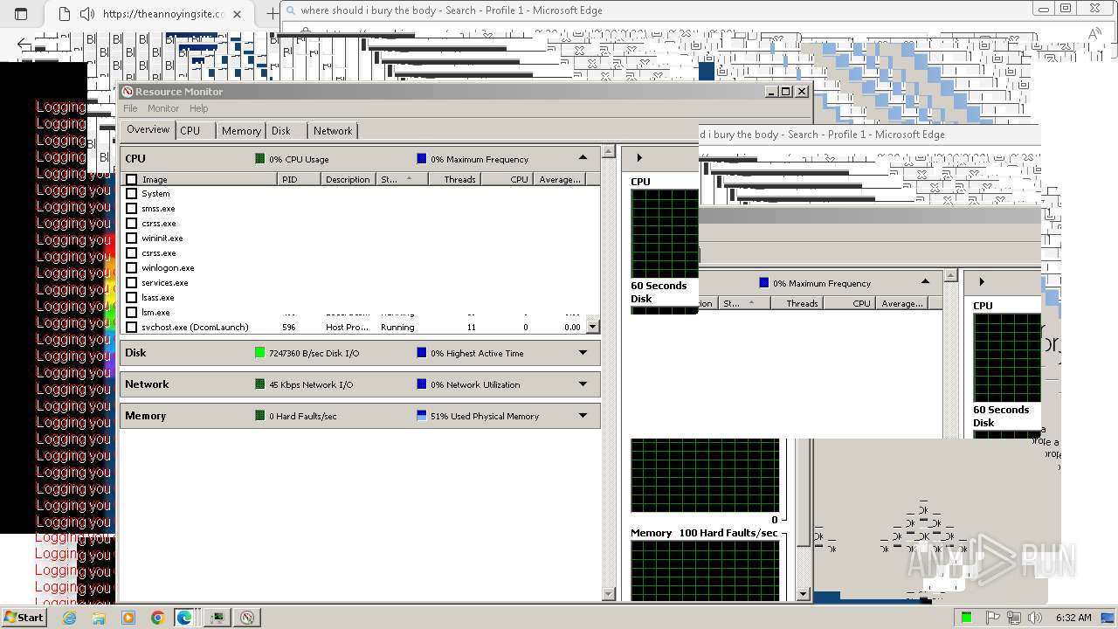The height and width of the screenshot is (629, 1118).
Task: Switch to the Disk tab
Action: [x=280, y=131]
